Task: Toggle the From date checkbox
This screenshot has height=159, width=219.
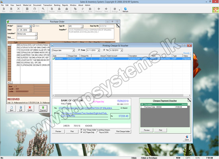Action: pos(79,50)
